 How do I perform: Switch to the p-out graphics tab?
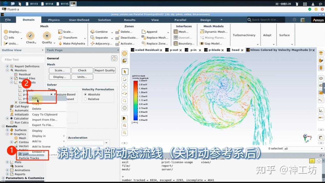pyautogui.click(x=174, y=50)
